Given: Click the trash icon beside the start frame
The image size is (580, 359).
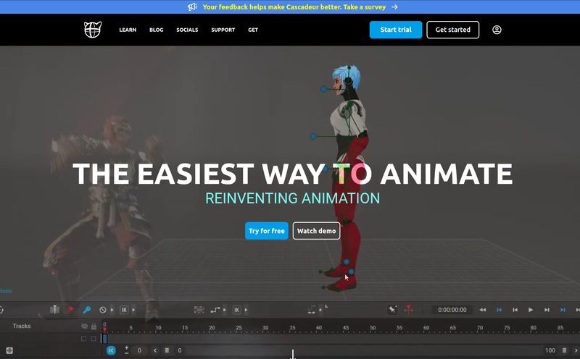Looking at the screenshot, I should click(167, 350).
